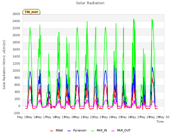
Task: Toggle the PAR_IN legend entry
Action: (x=99, y=130)
